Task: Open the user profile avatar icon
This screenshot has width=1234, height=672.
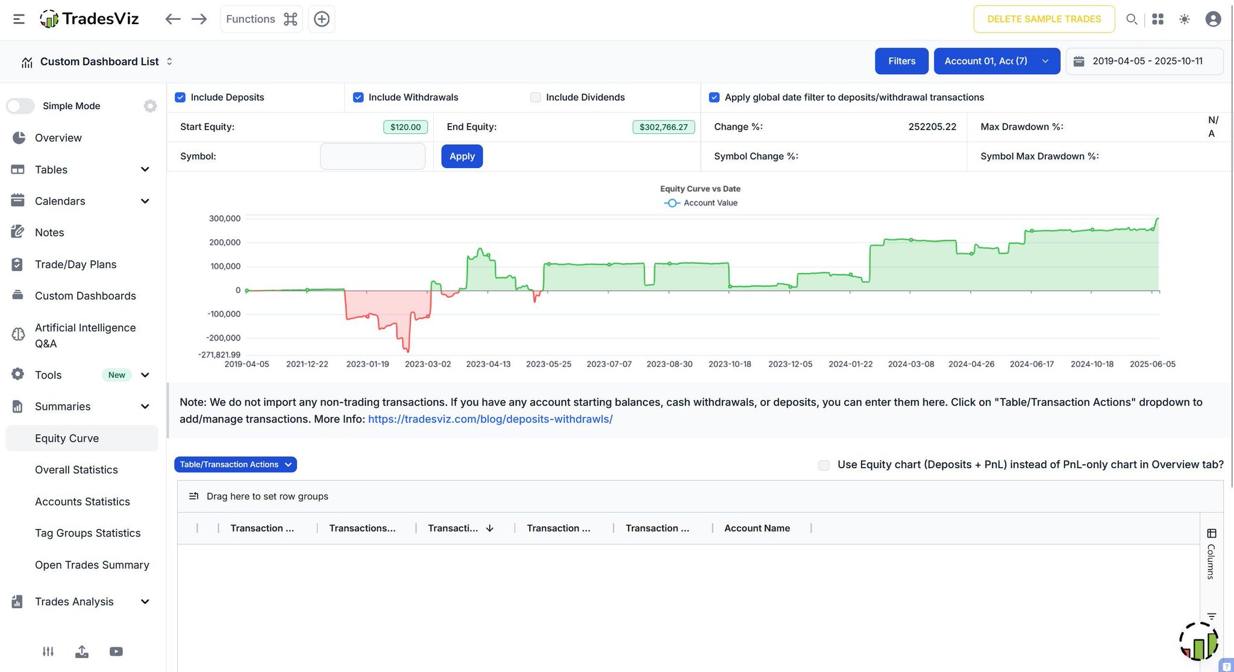Action: pyautogui.click(x=1213, y=19)
